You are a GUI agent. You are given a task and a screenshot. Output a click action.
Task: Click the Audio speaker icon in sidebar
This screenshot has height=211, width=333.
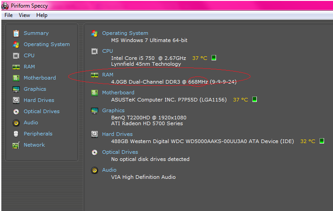pos(16,122)
